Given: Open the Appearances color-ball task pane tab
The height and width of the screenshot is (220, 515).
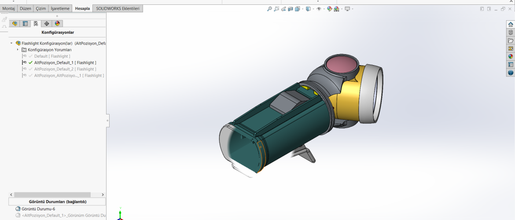Looking at the screenshot, I should click(511, 56).
